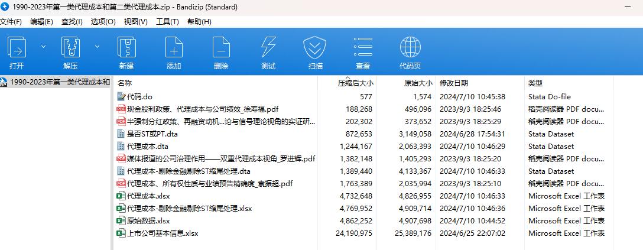Click the Excel icon of 代理成本.xlsx
Screen dimensions: 643x250
[121, 196]
